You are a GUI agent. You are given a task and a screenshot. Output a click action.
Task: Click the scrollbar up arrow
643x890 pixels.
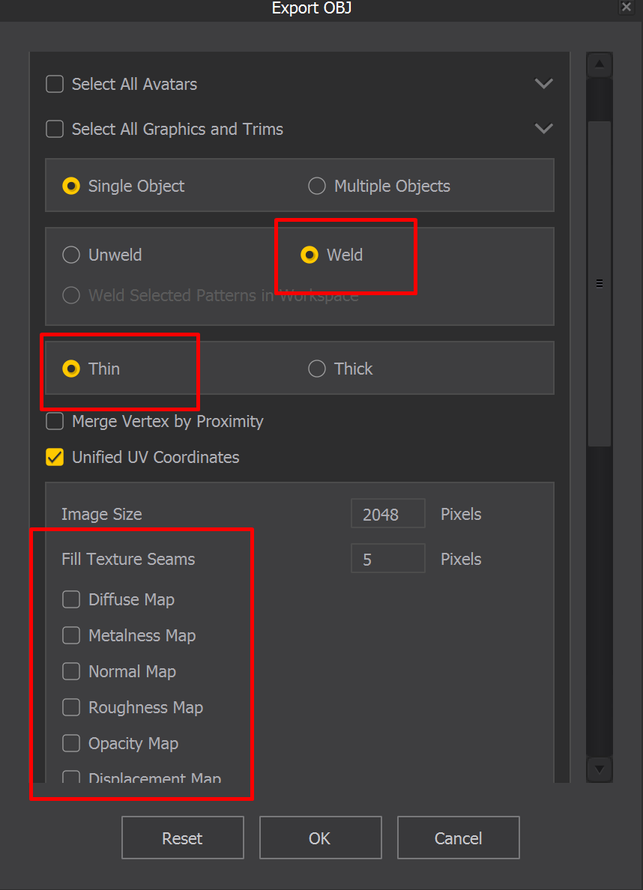pyautogui.click(x=600, y=64)
